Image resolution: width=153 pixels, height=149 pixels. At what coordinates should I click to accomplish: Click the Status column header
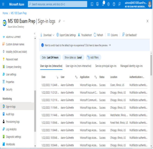[102, 77]
